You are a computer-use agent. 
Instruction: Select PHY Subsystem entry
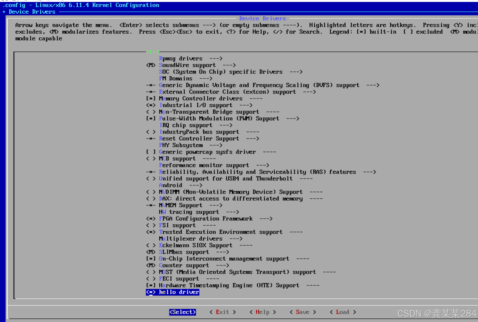coord(181,145)
